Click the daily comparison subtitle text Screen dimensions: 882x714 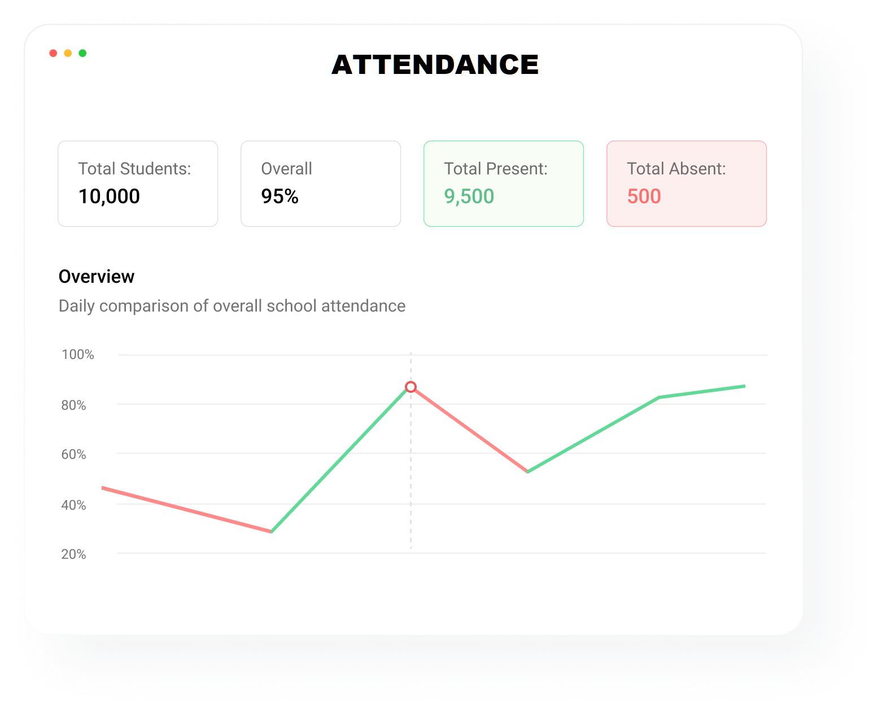(232, 306)
